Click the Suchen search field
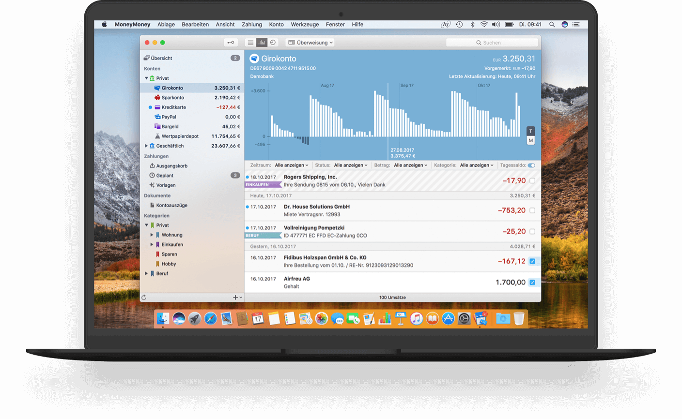Screen dimensions: 682x419 click(x=492, y=43)
